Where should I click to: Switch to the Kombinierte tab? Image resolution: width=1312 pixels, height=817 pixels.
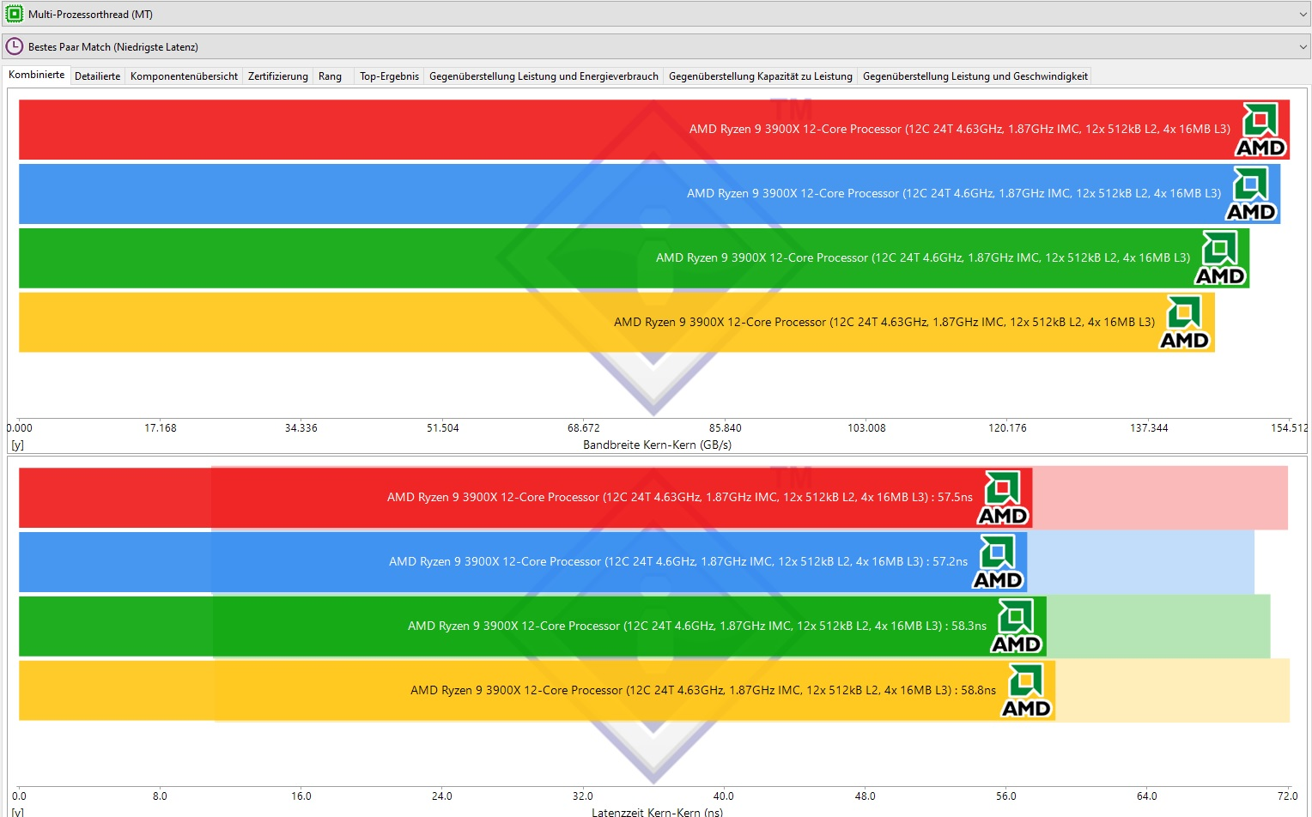(36, 76)
